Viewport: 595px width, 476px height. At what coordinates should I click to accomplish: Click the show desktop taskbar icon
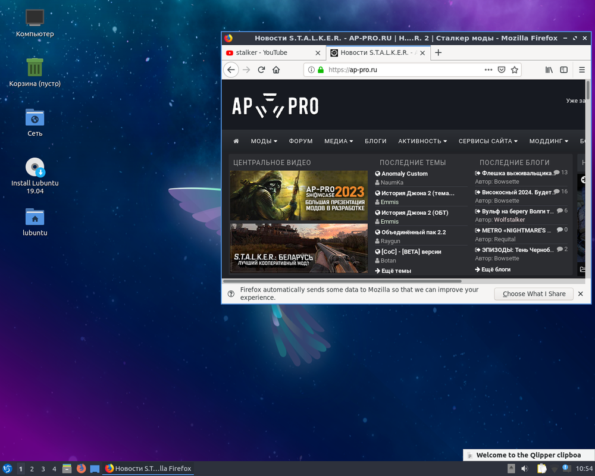(95, 469)
